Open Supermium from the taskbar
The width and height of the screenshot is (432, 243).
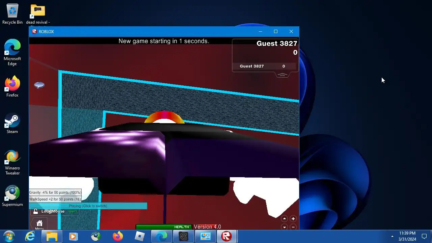(96, 236)
